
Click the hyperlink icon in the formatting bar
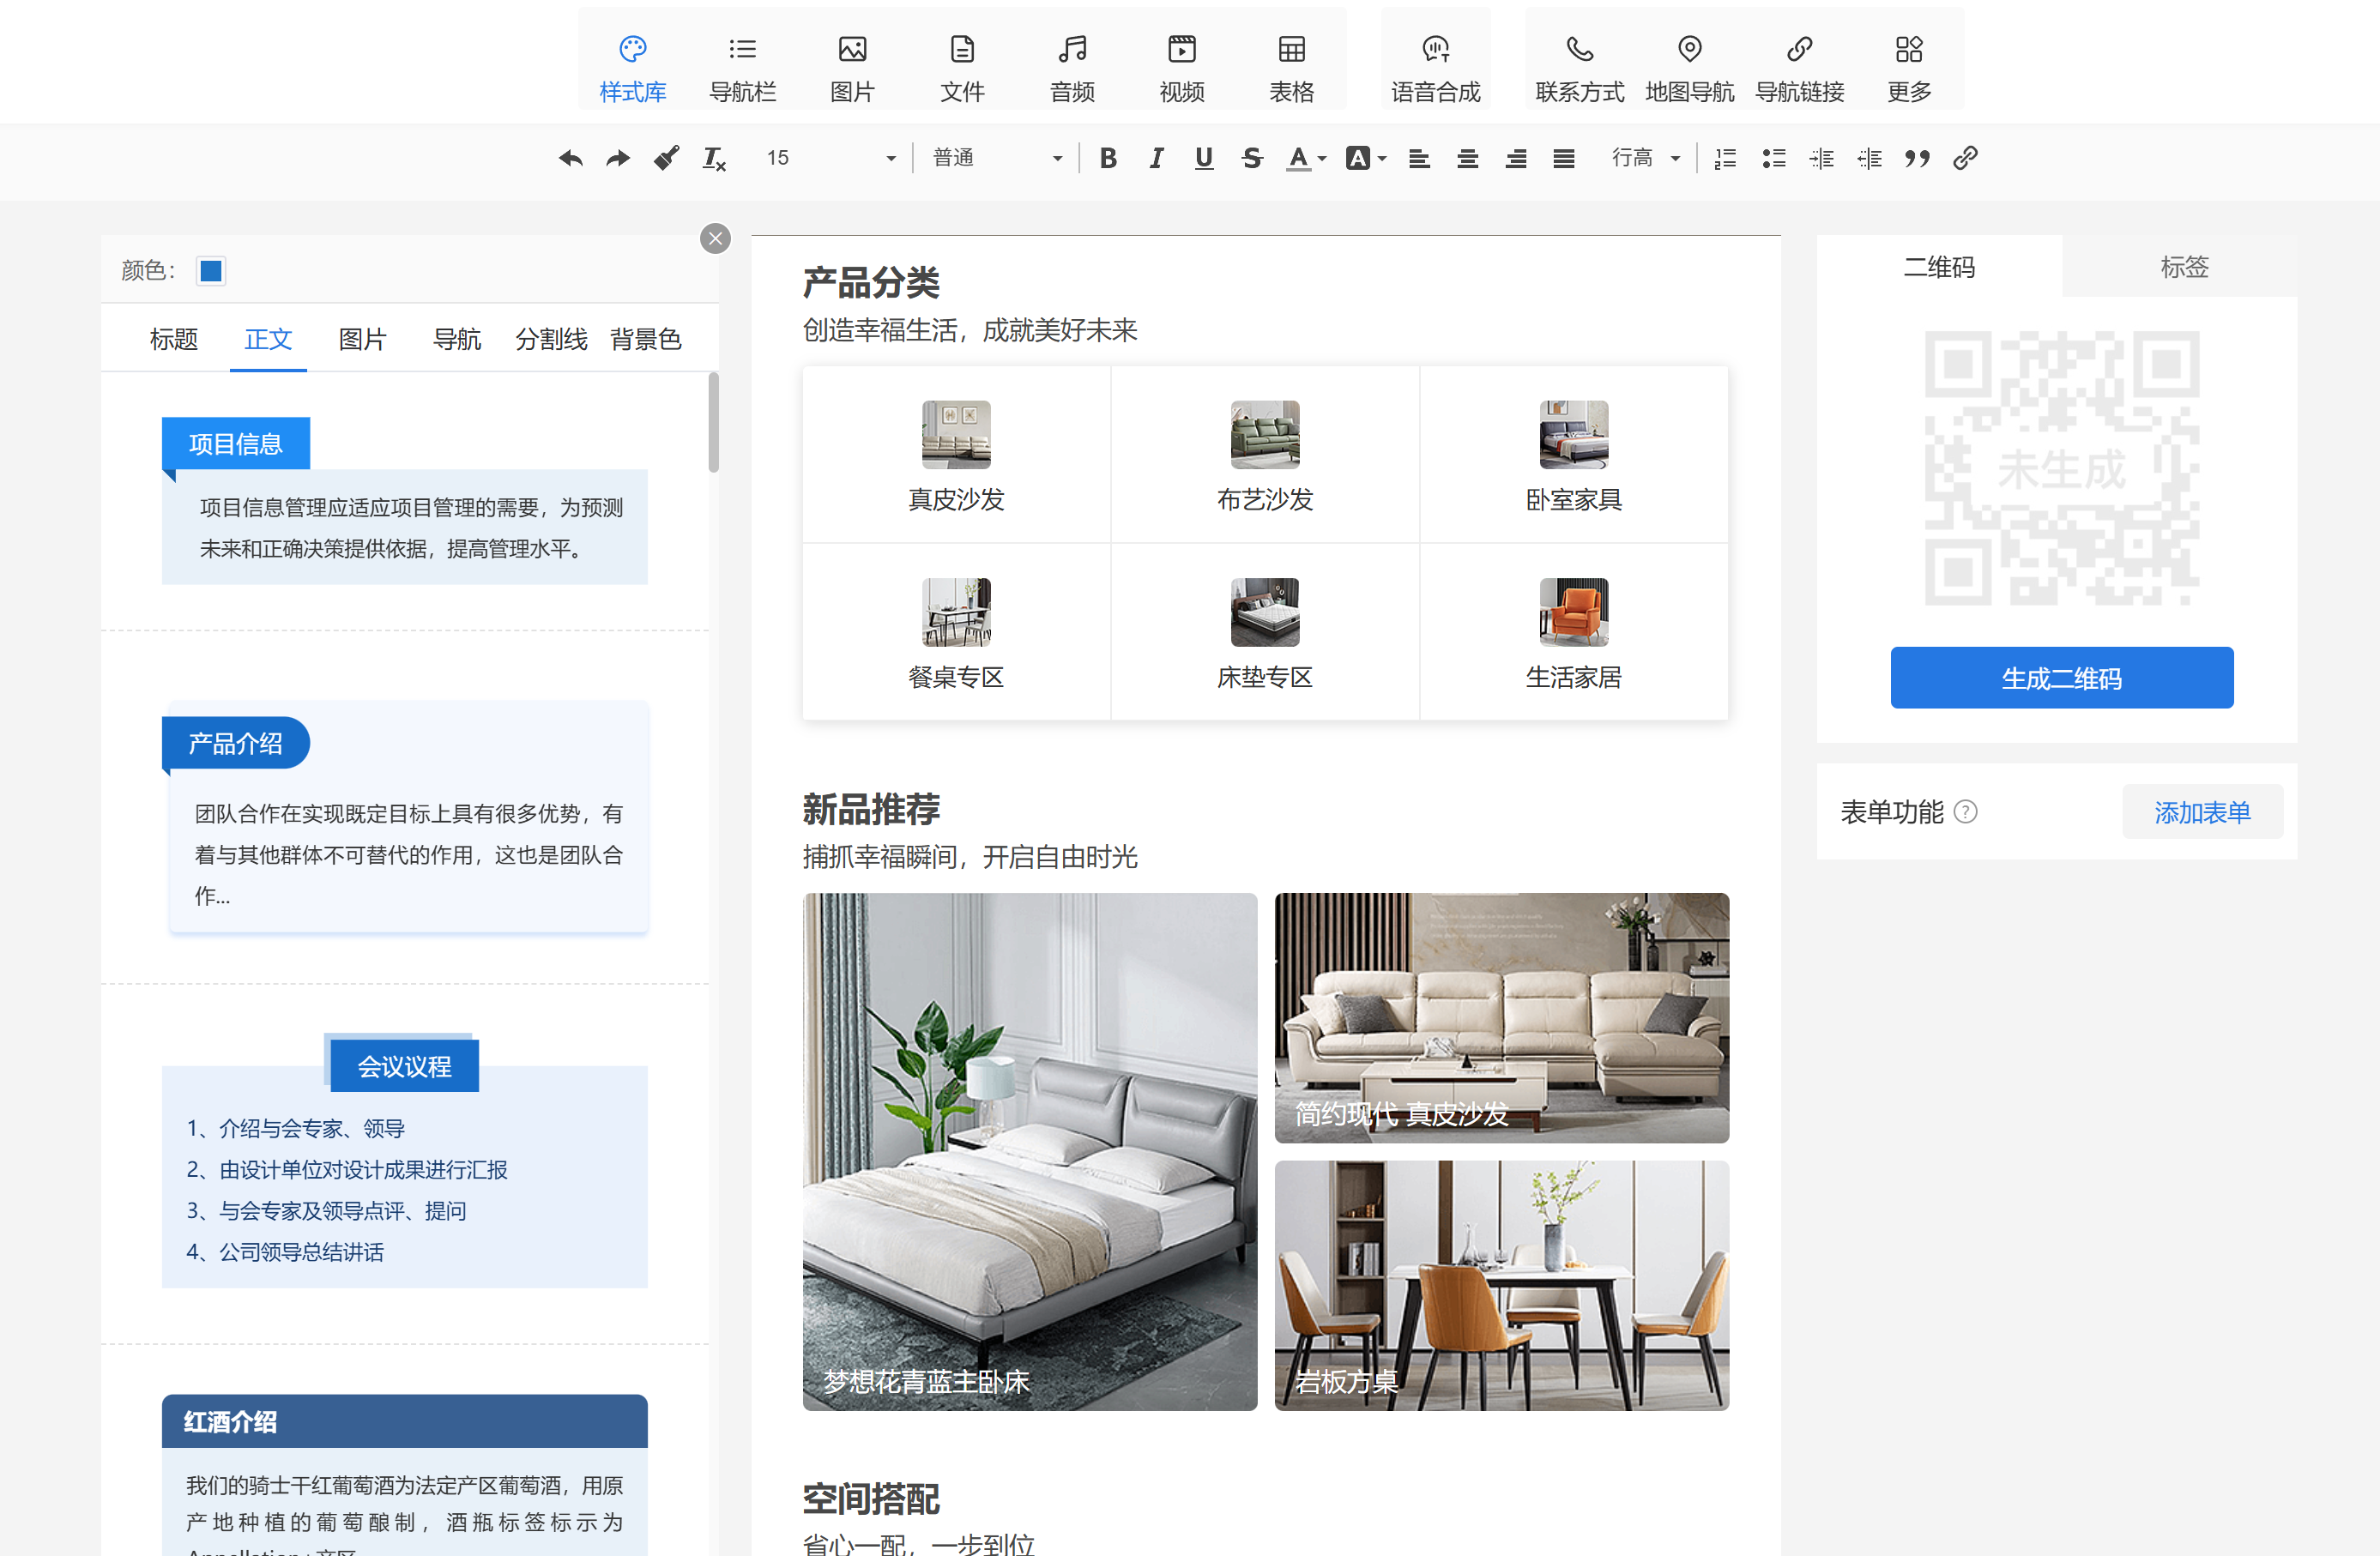click(x=1965, y=158)
